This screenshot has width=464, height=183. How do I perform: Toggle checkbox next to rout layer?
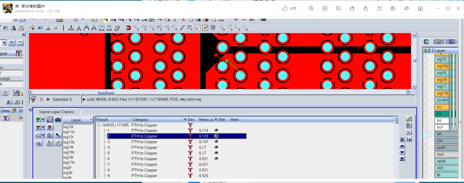tap(425, 155)
